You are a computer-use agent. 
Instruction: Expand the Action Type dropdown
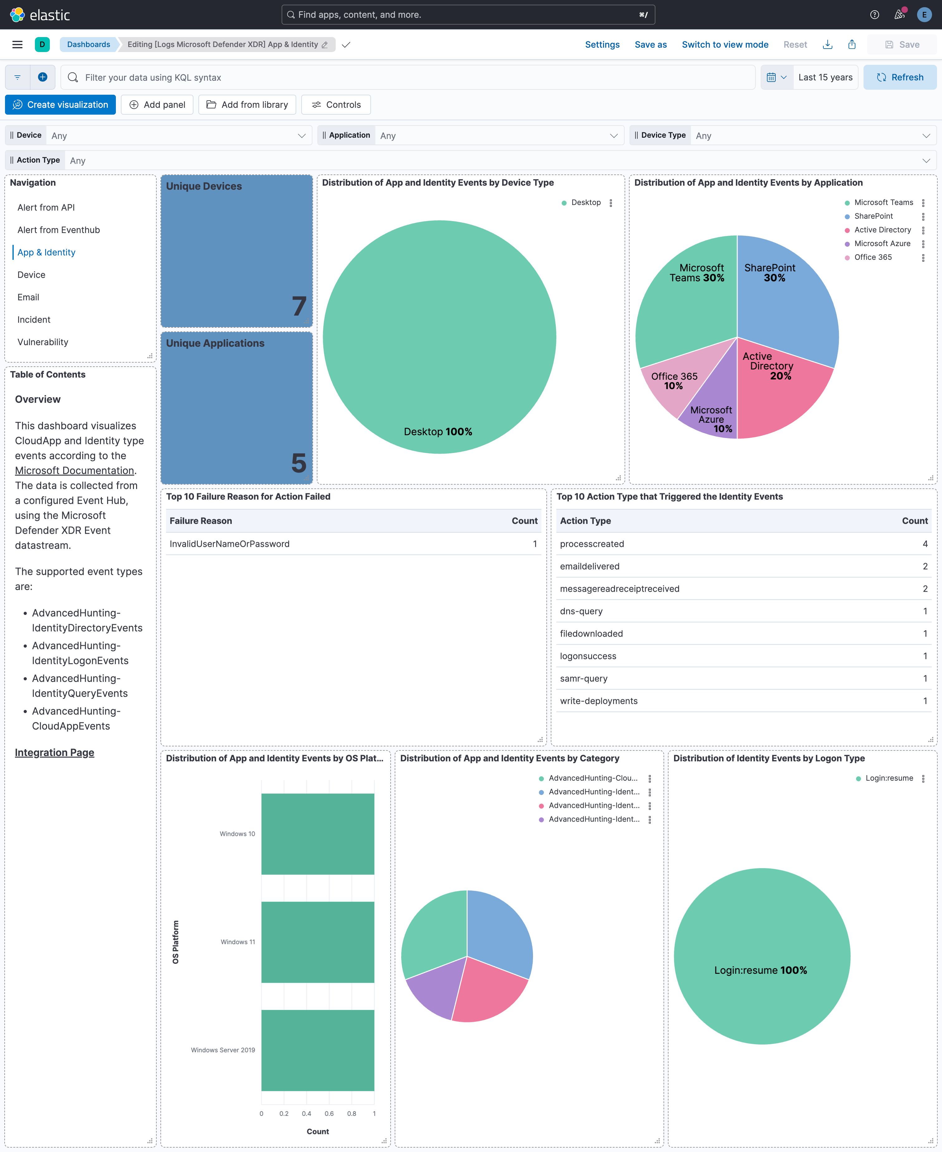point(926,160)
